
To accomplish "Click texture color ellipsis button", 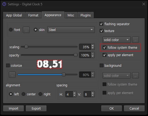I will point(135,40).
